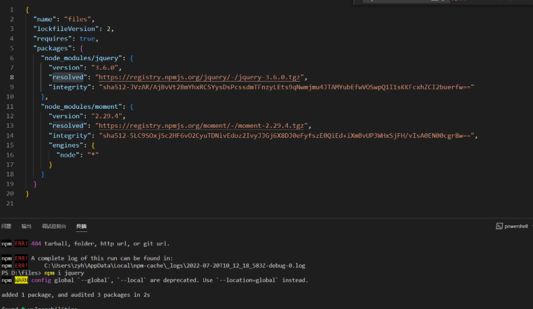Open the 调试控制台 (Debug Console) tab

tap(54, 227)
